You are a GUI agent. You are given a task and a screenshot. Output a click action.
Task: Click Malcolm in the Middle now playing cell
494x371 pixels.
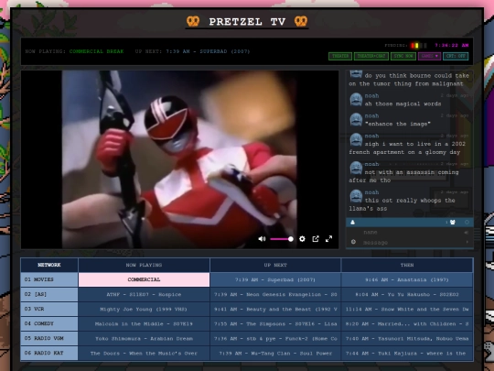144,323
